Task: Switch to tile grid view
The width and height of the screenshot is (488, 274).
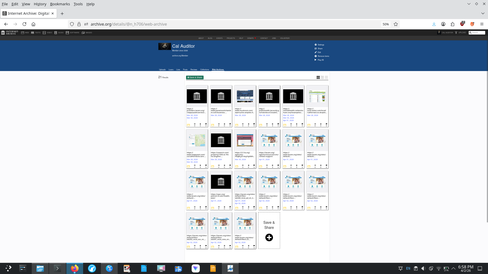Action: [x=318, y=77]
